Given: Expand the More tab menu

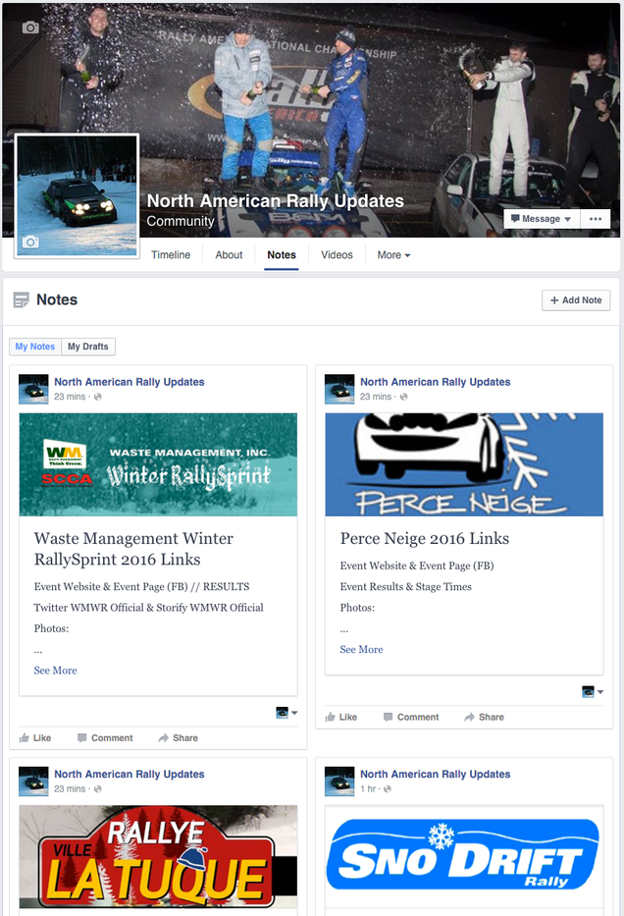Looking at the screenshot, I should pyautogui.click(x=393, y=255).
